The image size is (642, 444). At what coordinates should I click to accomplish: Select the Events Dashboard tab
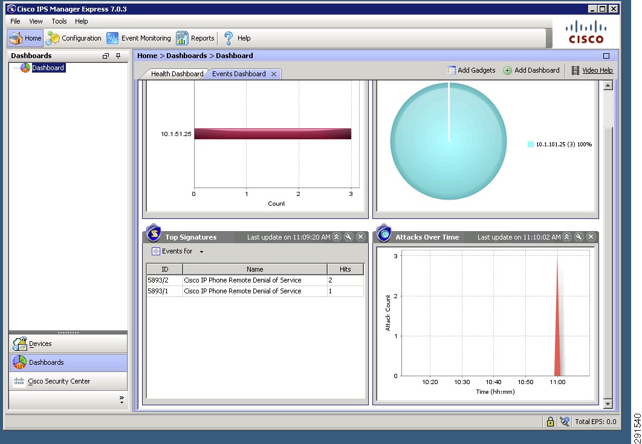(x=239, y=74)
